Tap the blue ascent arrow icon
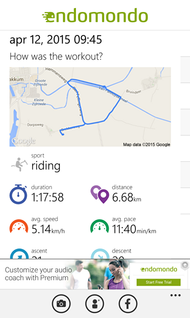The image size is (190, 318). point(19,254)
